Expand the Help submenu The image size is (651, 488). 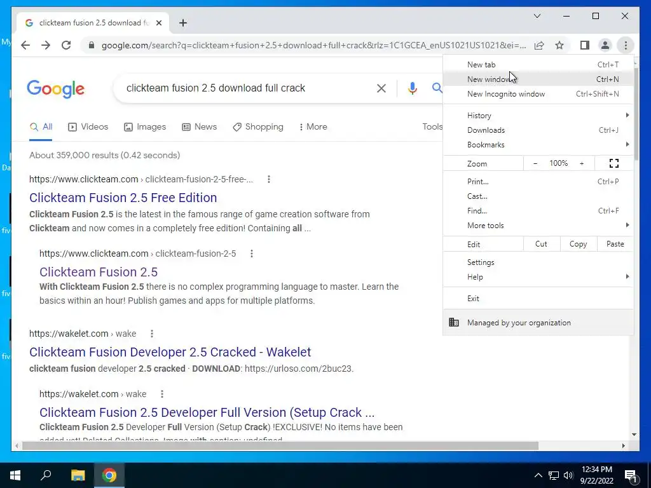click(x=538, y=277)
